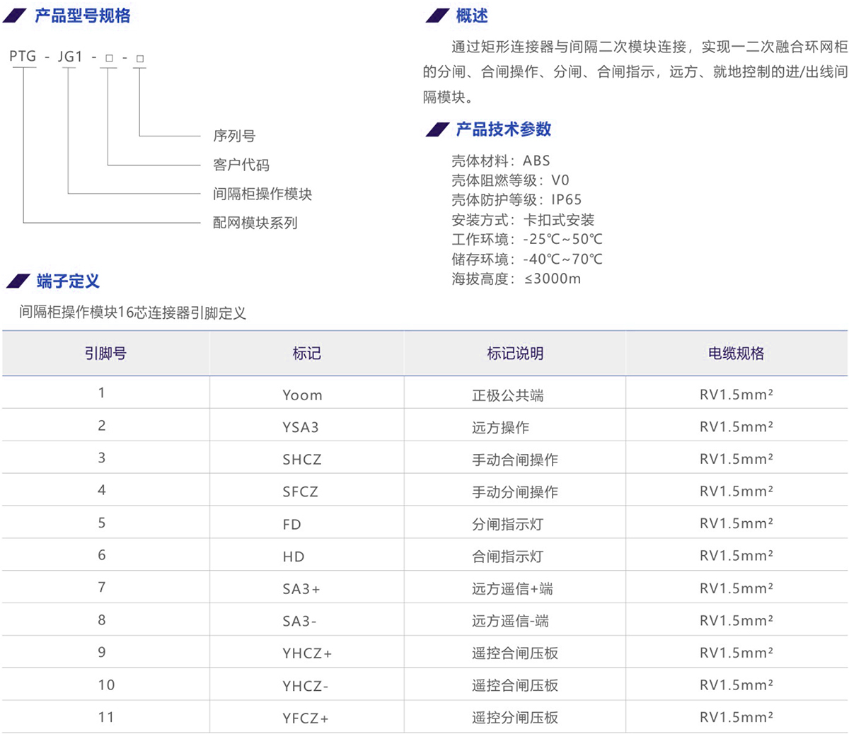Select 遥控合闸压板 in the YHCZ+ row
The image size is (849, 734).
(x=515, y=653)
